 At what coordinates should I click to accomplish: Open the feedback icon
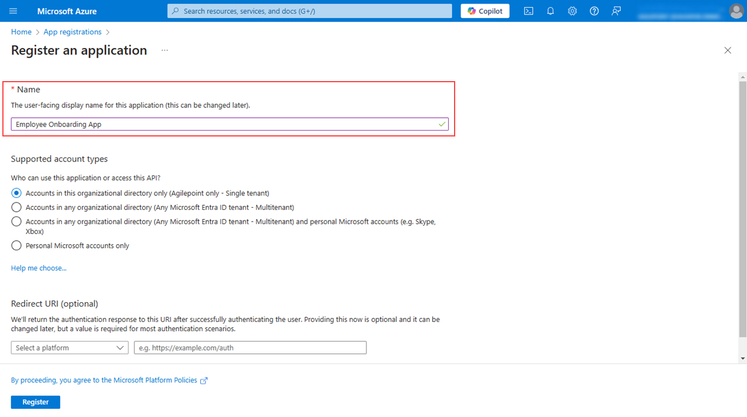click(x=616, y=11)
